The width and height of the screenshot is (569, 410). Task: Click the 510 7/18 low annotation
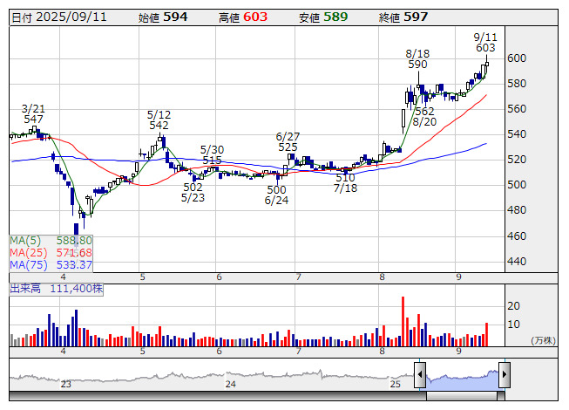(345, 183)
